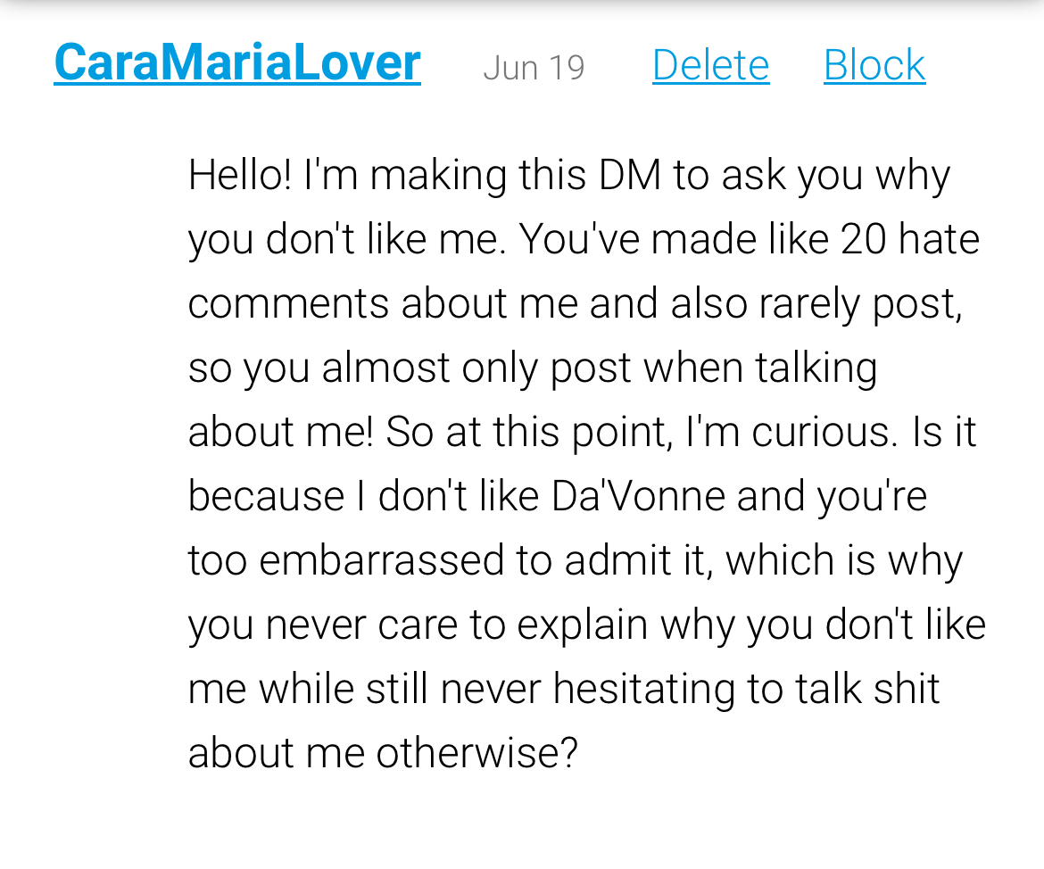Image resolution: width=1044 pixels, height=869 pixels.
Task: Click the word "embarrassed" in the message
Action: [x=381, y=560]
